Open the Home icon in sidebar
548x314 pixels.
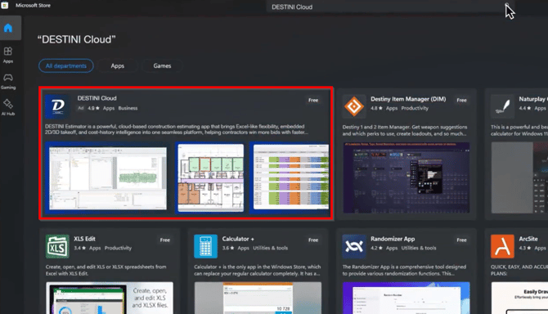[8, 28]
